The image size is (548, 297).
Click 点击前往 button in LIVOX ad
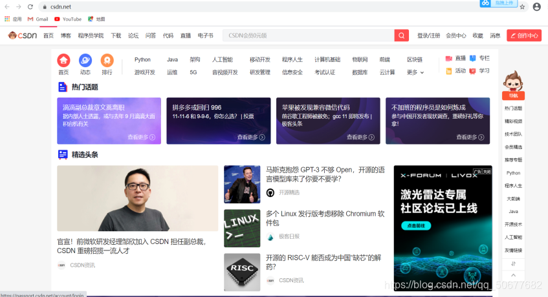(x=416, y=226)
